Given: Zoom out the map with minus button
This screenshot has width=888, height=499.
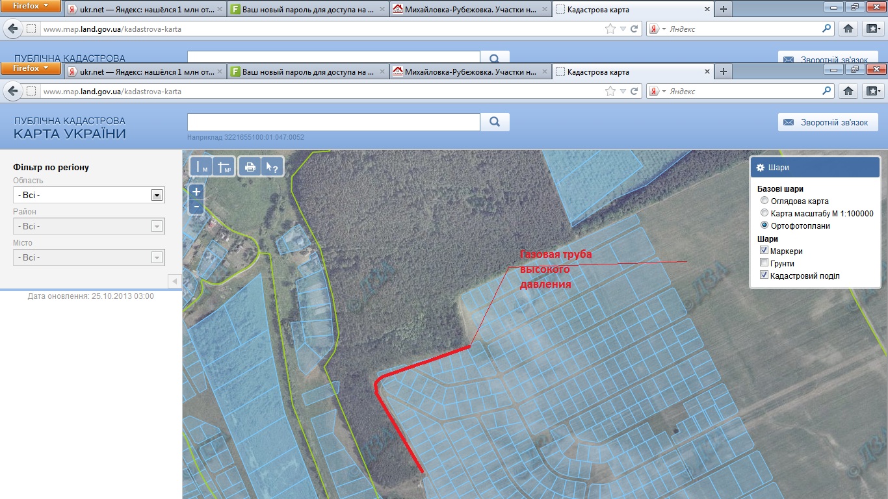Looking at the screenshot, I should (196, 207).
